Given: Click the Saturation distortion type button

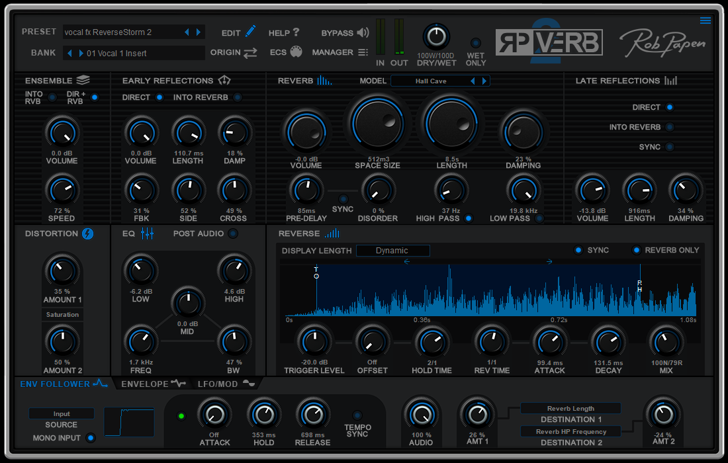Looking at the screenshot, I should coord(62,315).
